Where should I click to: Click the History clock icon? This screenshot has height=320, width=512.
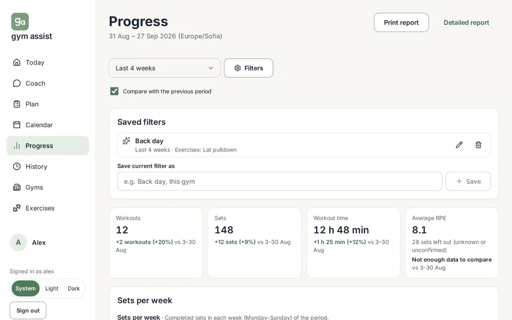click(17, 166)
